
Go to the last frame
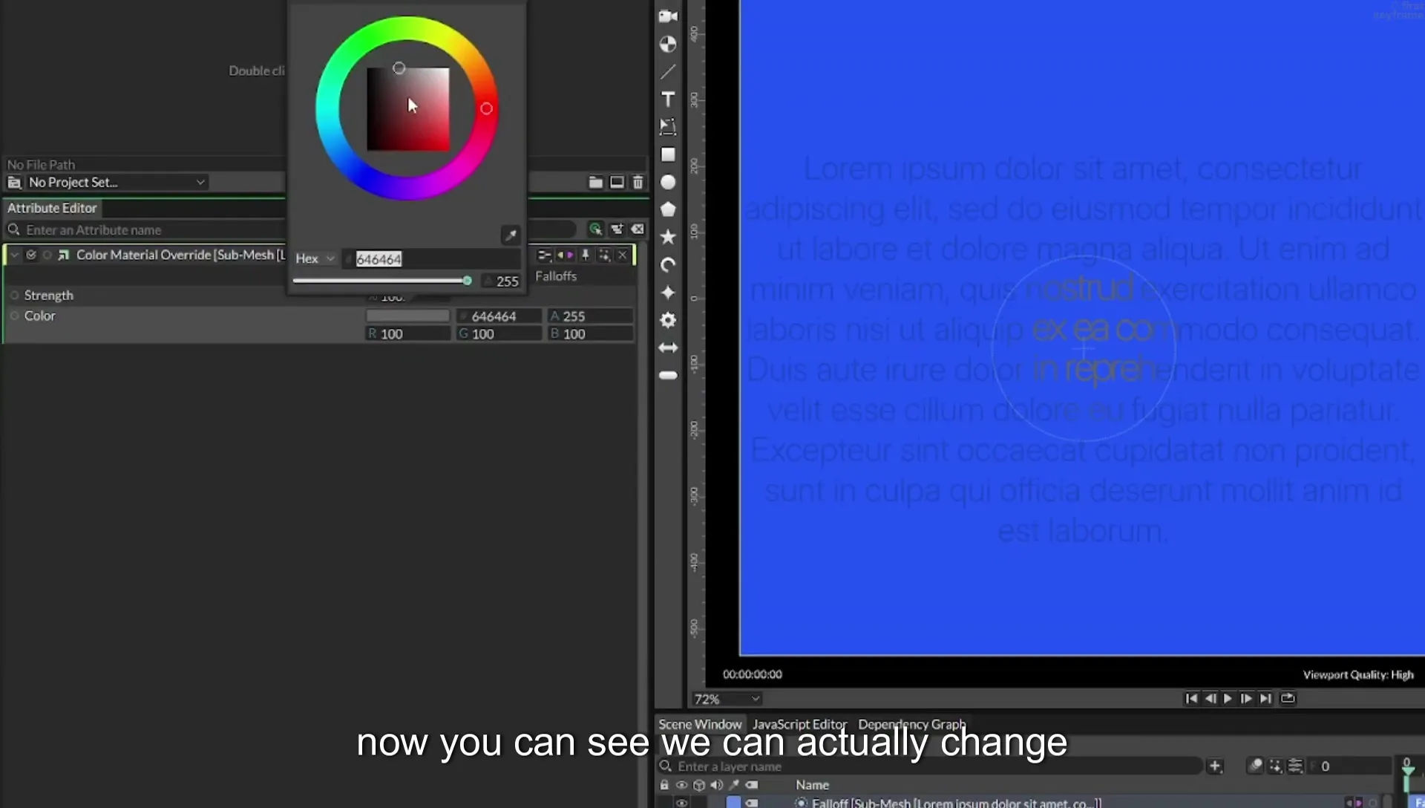coord(1265,698)
